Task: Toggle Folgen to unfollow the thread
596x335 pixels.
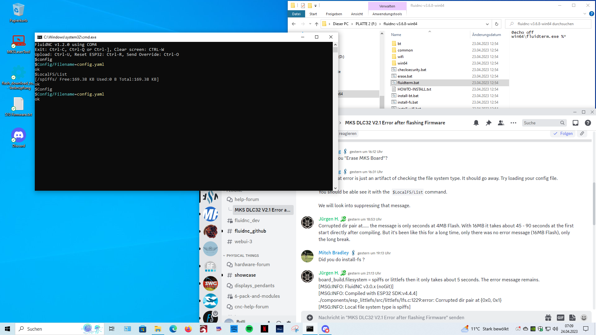Action: pyautogui.click(x=563, y=133)
